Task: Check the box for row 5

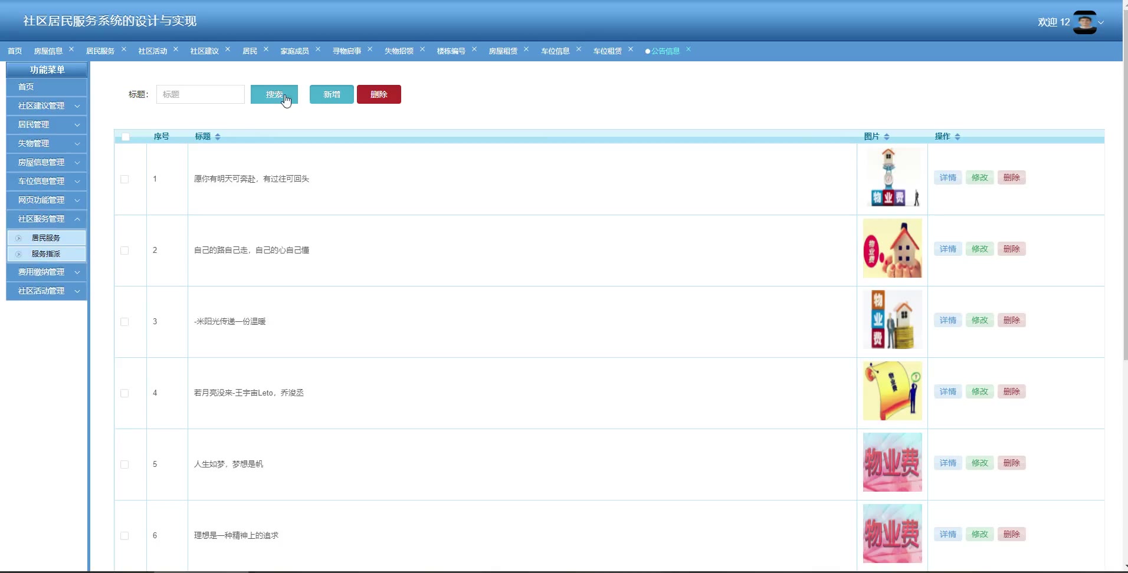Action: click(124, 465)
